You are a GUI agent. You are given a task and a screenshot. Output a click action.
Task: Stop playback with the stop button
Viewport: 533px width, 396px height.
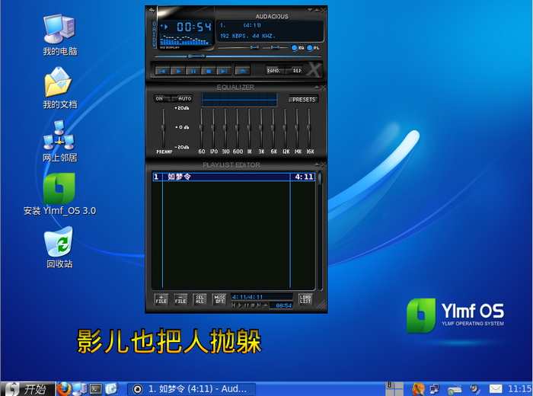click(x=209, y=71)
